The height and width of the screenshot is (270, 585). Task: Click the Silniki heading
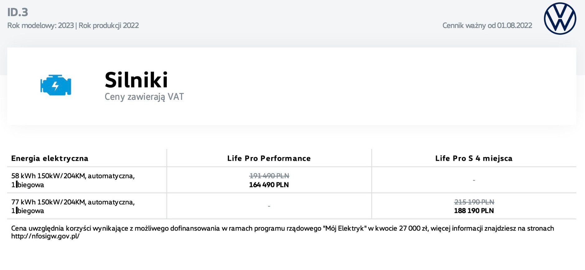point(136,80)
